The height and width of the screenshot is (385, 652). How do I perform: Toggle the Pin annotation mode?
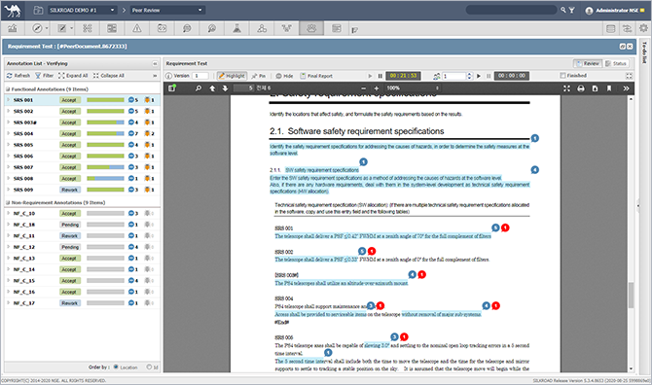point(258,76)
